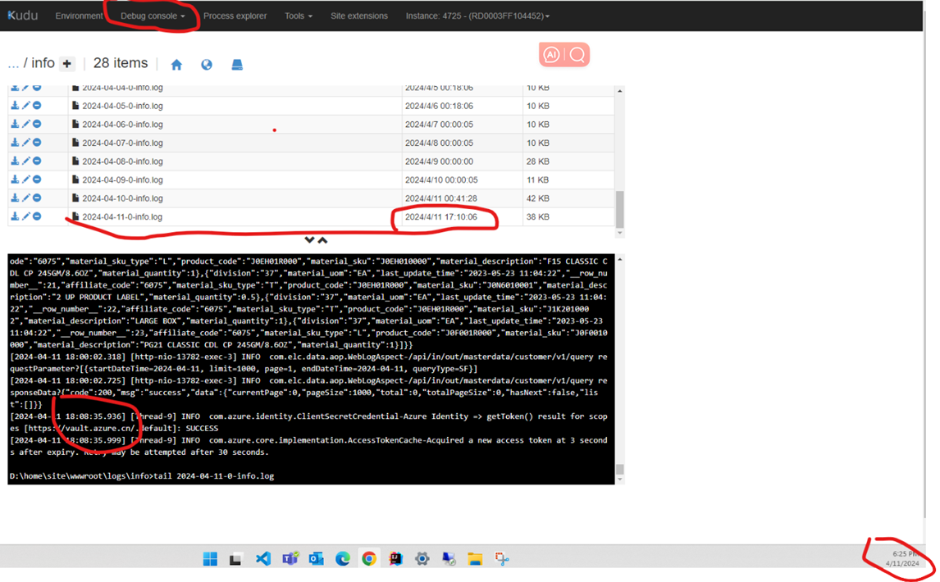Delete 2024-04-08-0-info.log with the minus icon

[x=35, y=161]
